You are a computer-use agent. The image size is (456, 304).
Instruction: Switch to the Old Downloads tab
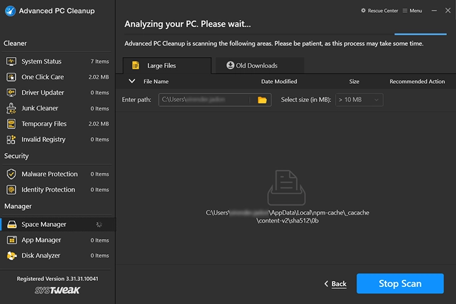251,66
